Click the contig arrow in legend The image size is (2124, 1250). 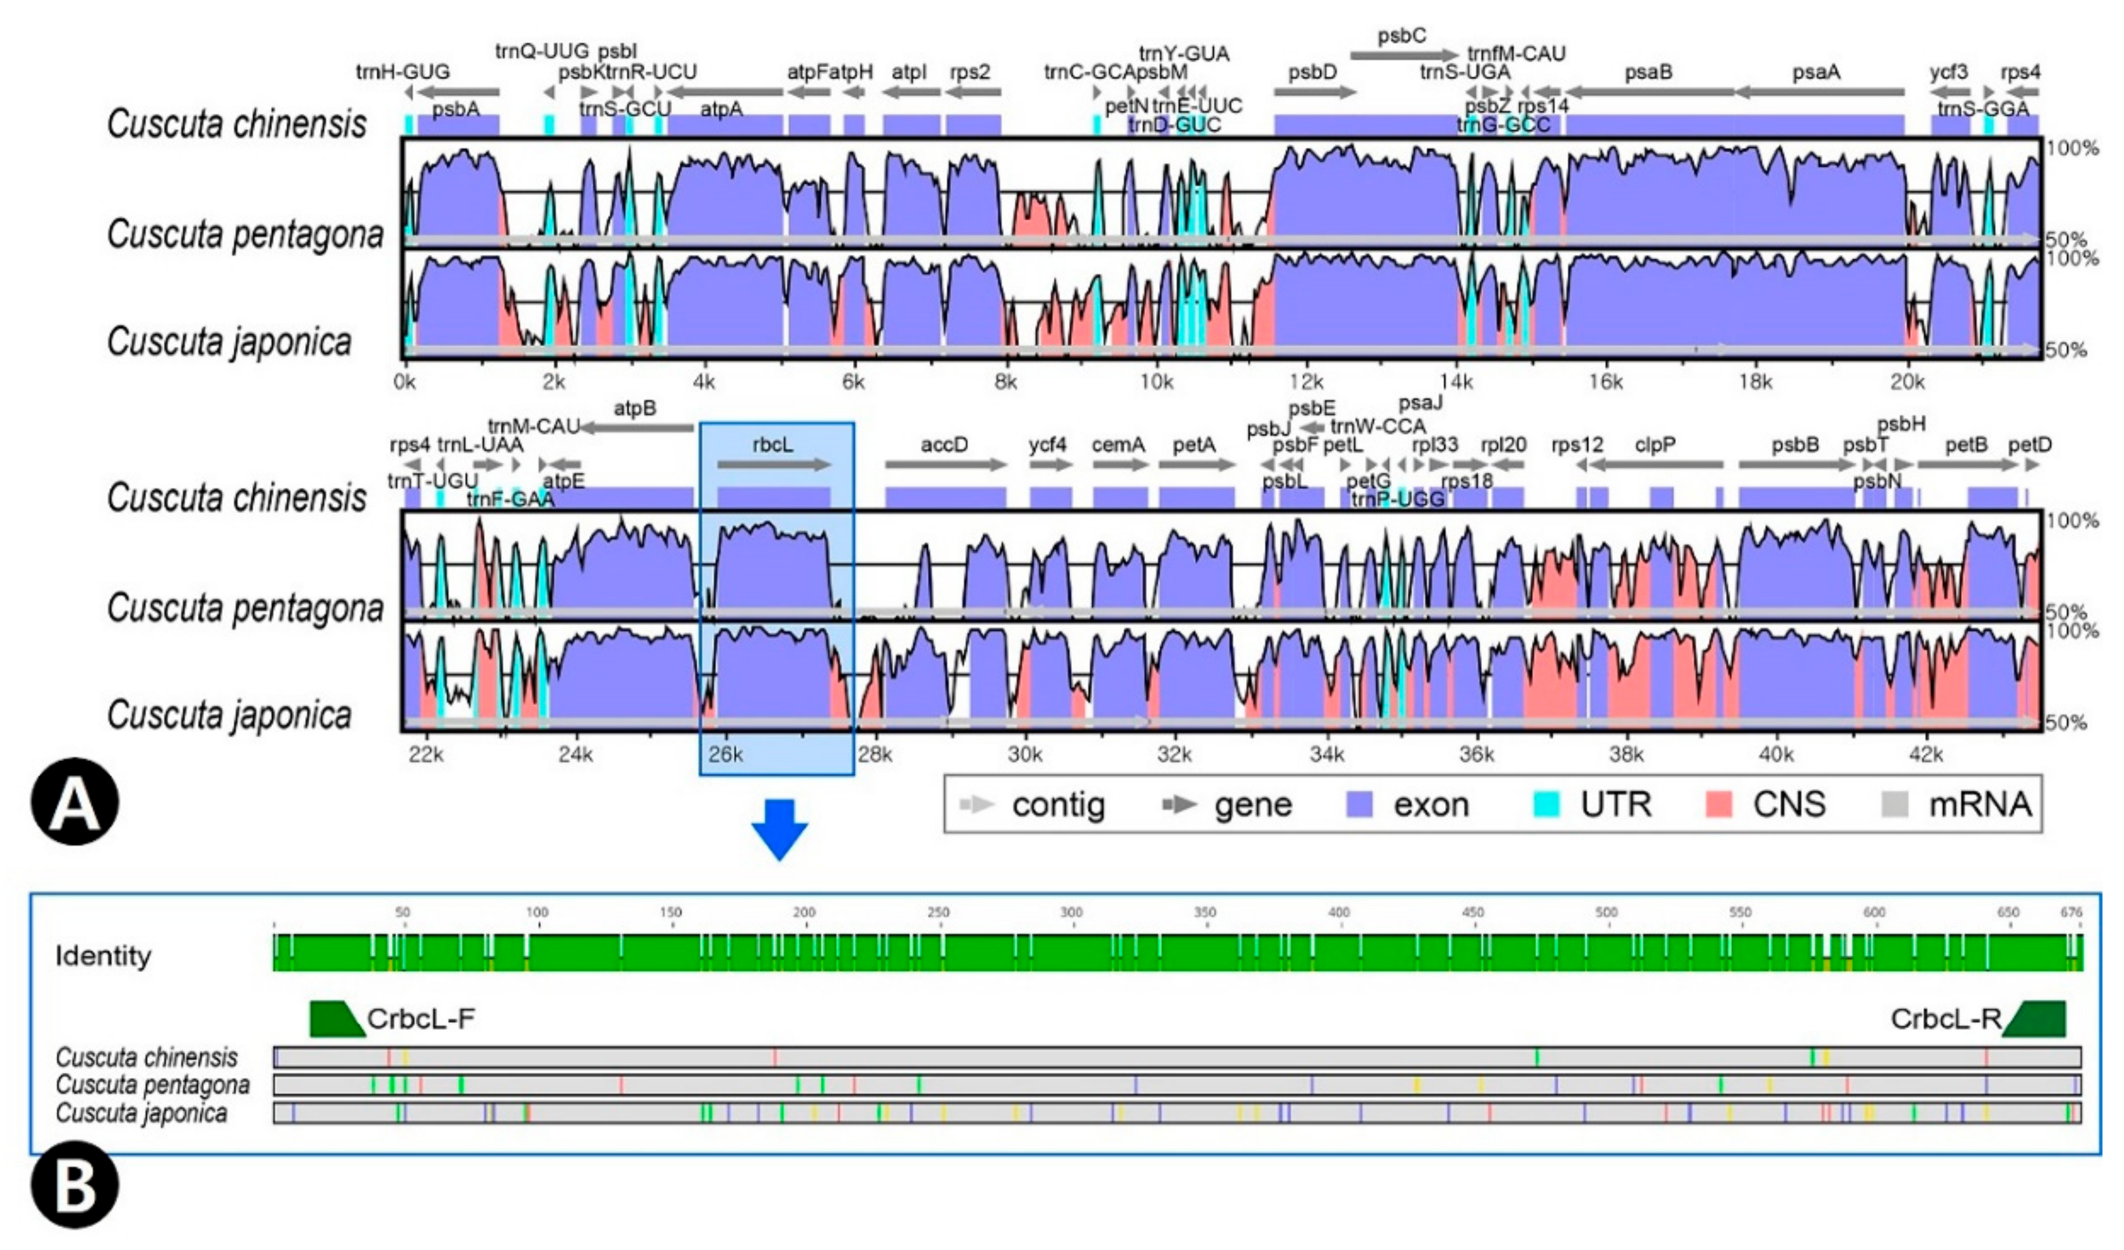pos(978,805)
